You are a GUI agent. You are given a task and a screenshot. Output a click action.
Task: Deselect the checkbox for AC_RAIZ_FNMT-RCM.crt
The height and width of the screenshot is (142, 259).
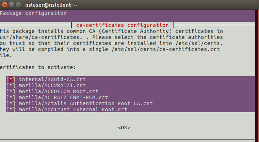(x=11, y=97)
